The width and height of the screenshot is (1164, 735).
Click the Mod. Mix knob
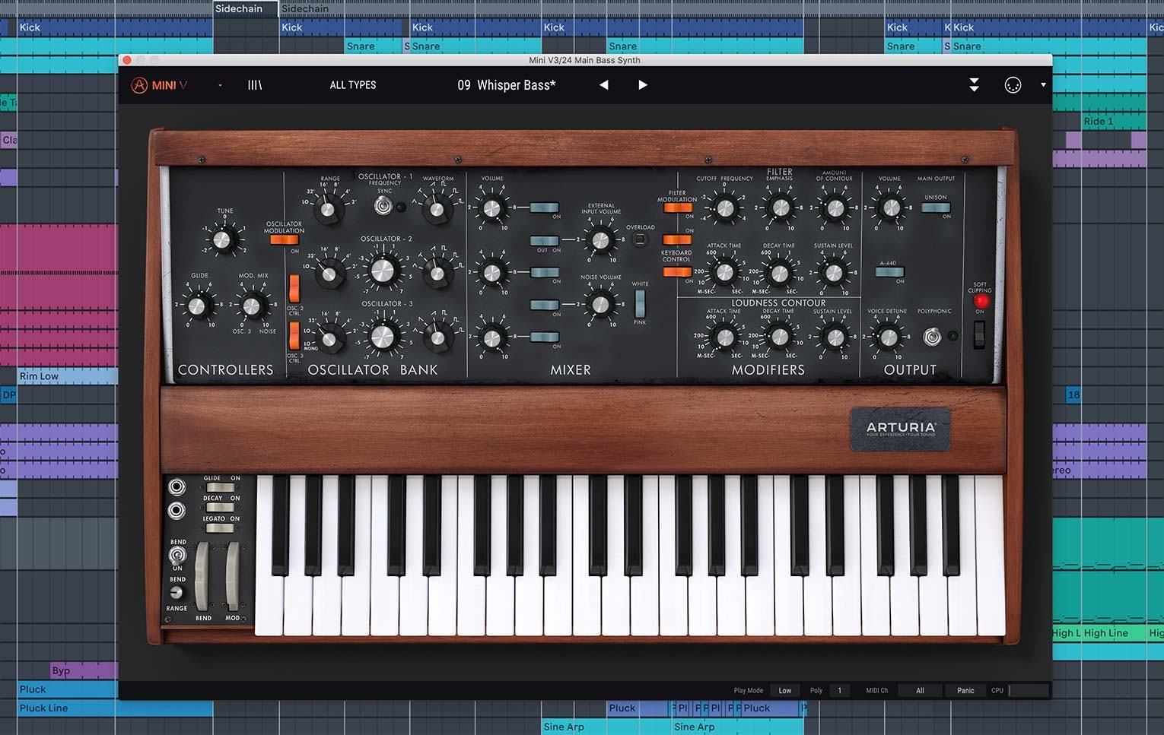[251, 306]
